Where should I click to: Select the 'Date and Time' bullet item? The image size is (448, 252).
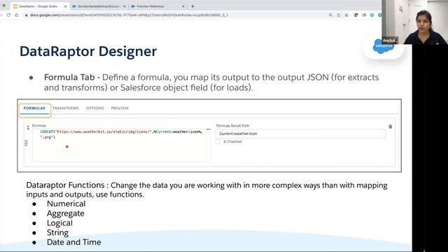pyautogui.click(x=74, y=242)
